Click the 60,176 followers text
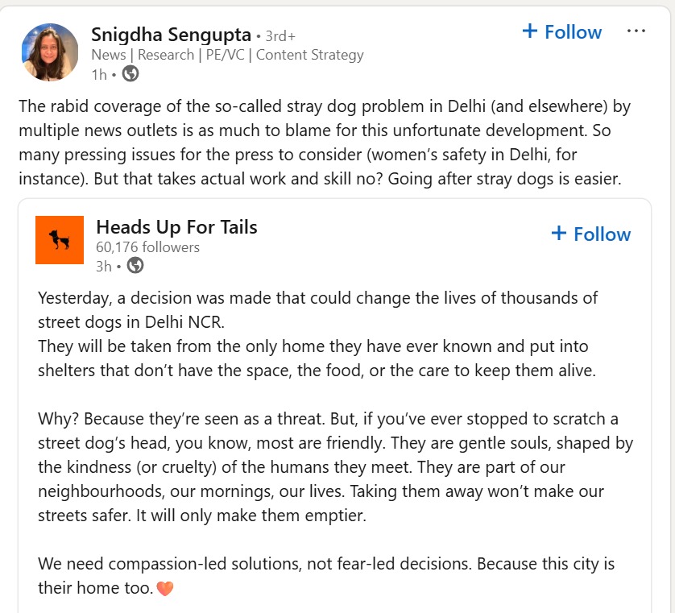Screen dimensions: 675x613 (x=147, y=247)
